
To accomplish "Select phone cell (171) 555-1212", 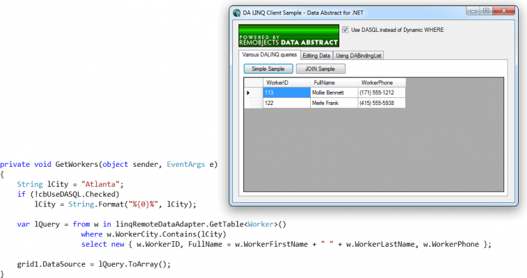I will coord(382,92).
